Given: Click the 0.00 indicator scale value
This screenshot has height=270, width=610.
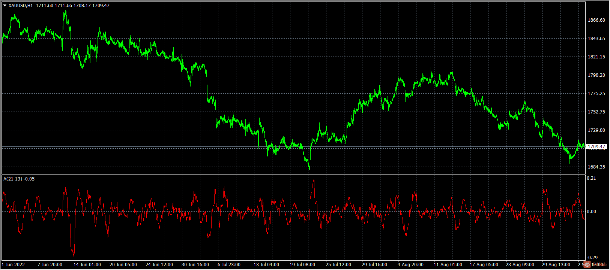Looking at the screenshot, I should [591, 212].
